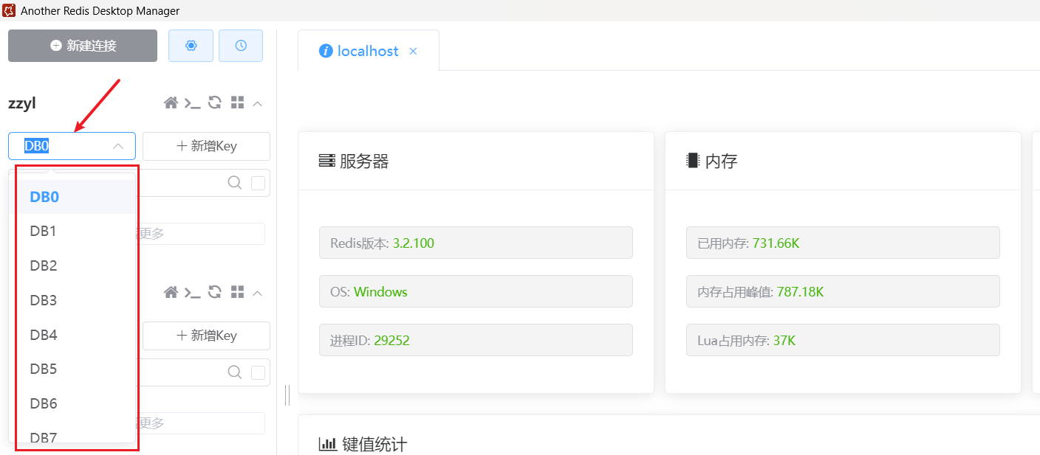Open the terminal icon of the lower connection

pos(192,293)
